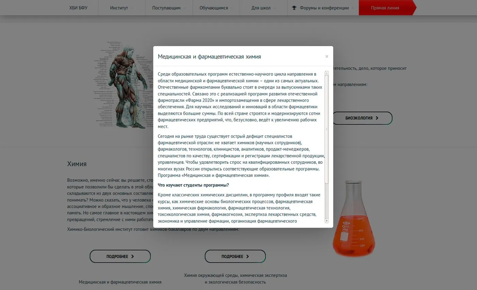This screenshot has width=477, height=290.
Task: Open the Форумы и конференции dropdown
Action: (x=323, y=8)
